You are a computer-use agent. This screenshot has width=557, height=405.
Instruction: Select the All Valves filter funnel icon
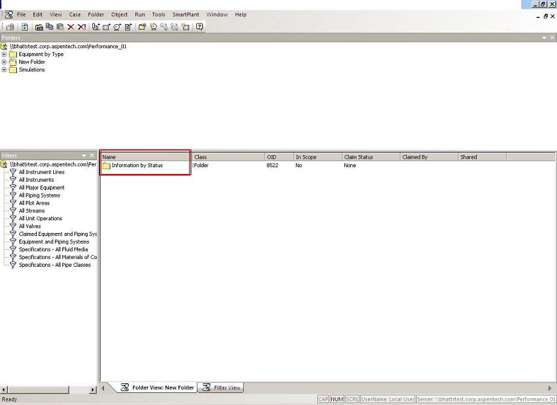(x=13, y=226)
